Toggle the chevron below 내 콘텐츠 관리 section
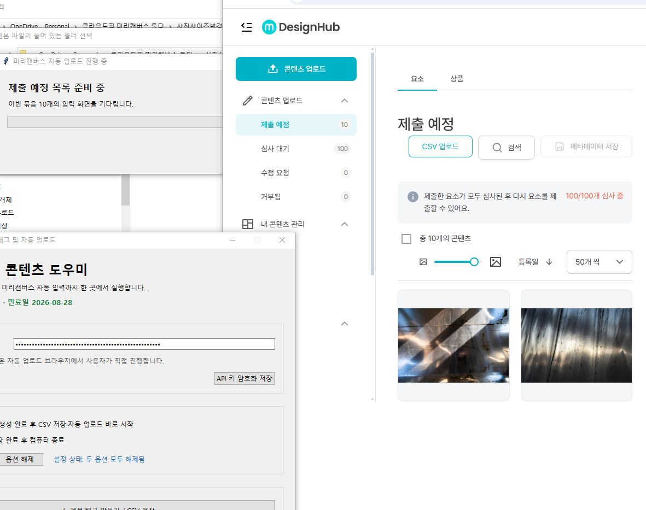Image resolution: width=646 pixels, height=510 pixels. [x=345, y=324]
